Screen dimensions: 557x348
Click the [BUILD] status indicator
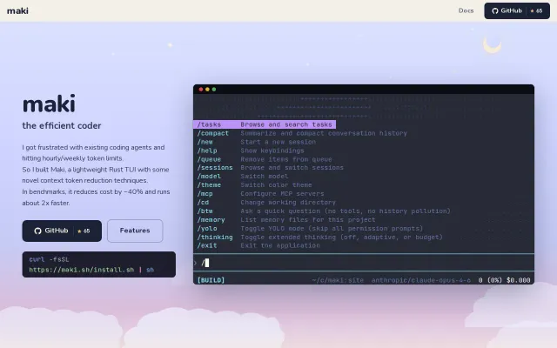[x=211, y=280]
